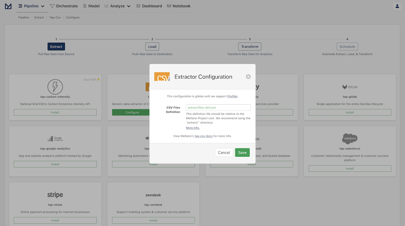Viewport: 405px width, 226px height.
Task: Install the tap-gitlab extractor
Action: tap(350, 112)
